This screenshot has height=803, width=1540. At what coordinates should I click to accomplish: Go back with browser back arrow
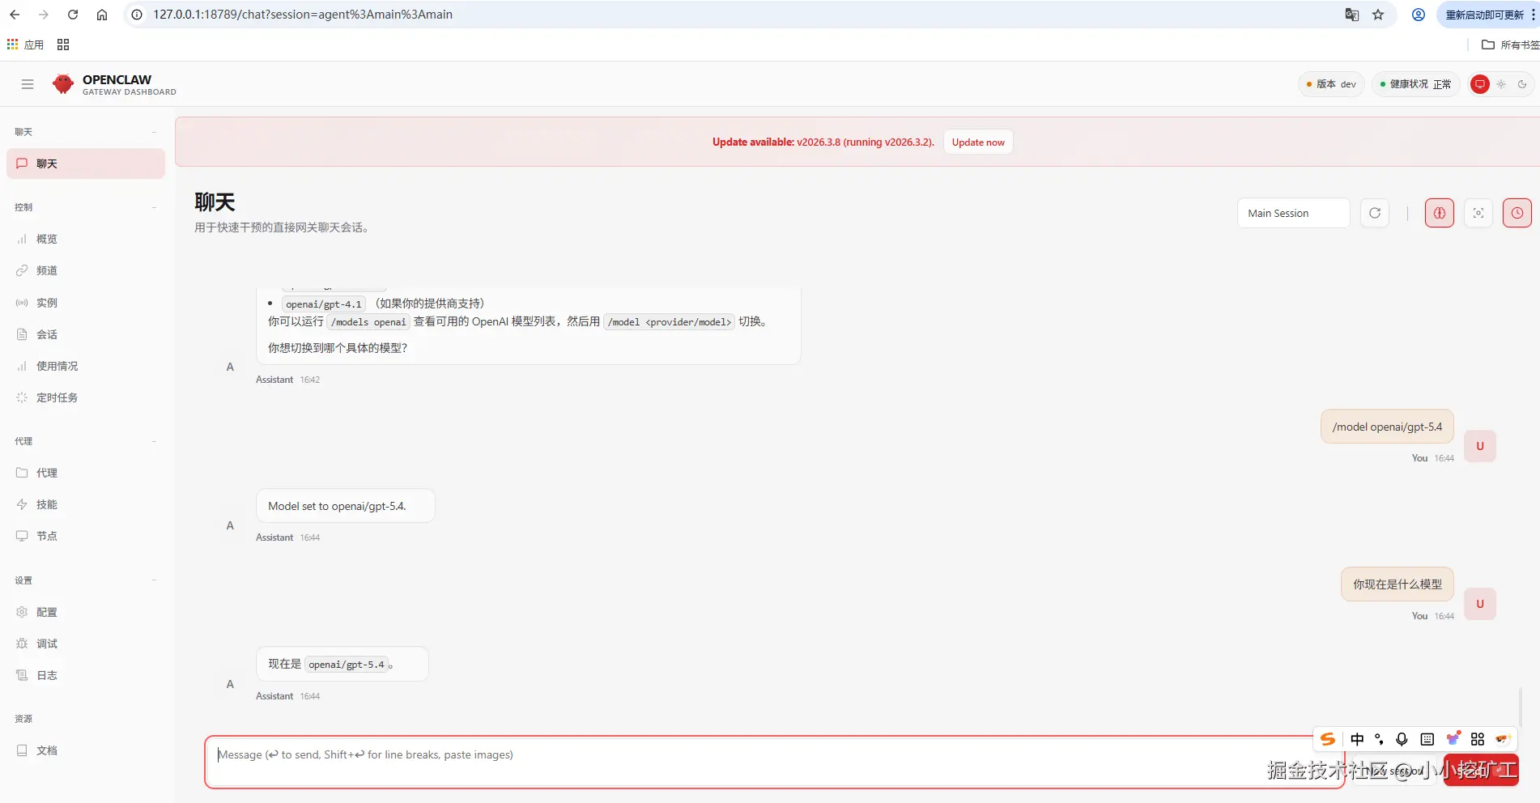click(x=15, y=15)
